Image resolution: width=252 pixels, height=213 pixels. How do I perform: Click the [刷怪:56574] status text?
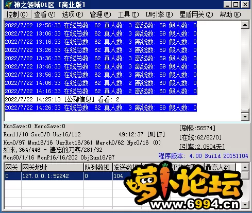[x=197, y=128]
